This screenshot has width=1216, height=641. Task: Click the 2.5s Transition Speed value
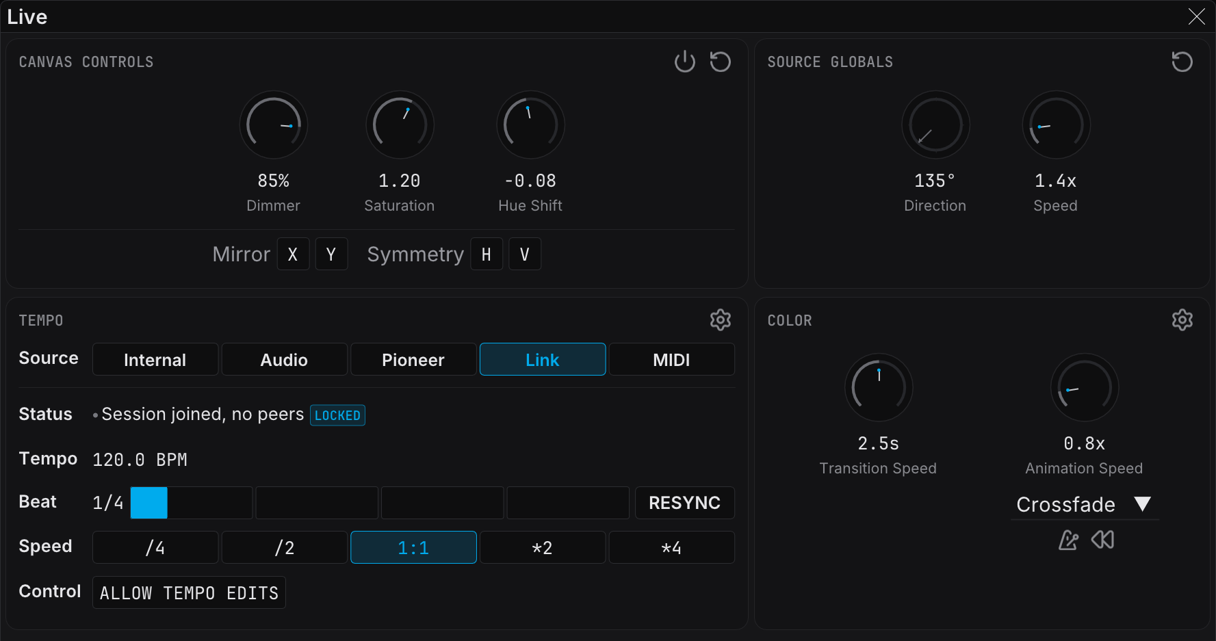pyautogui.click(x=879, y=443)
